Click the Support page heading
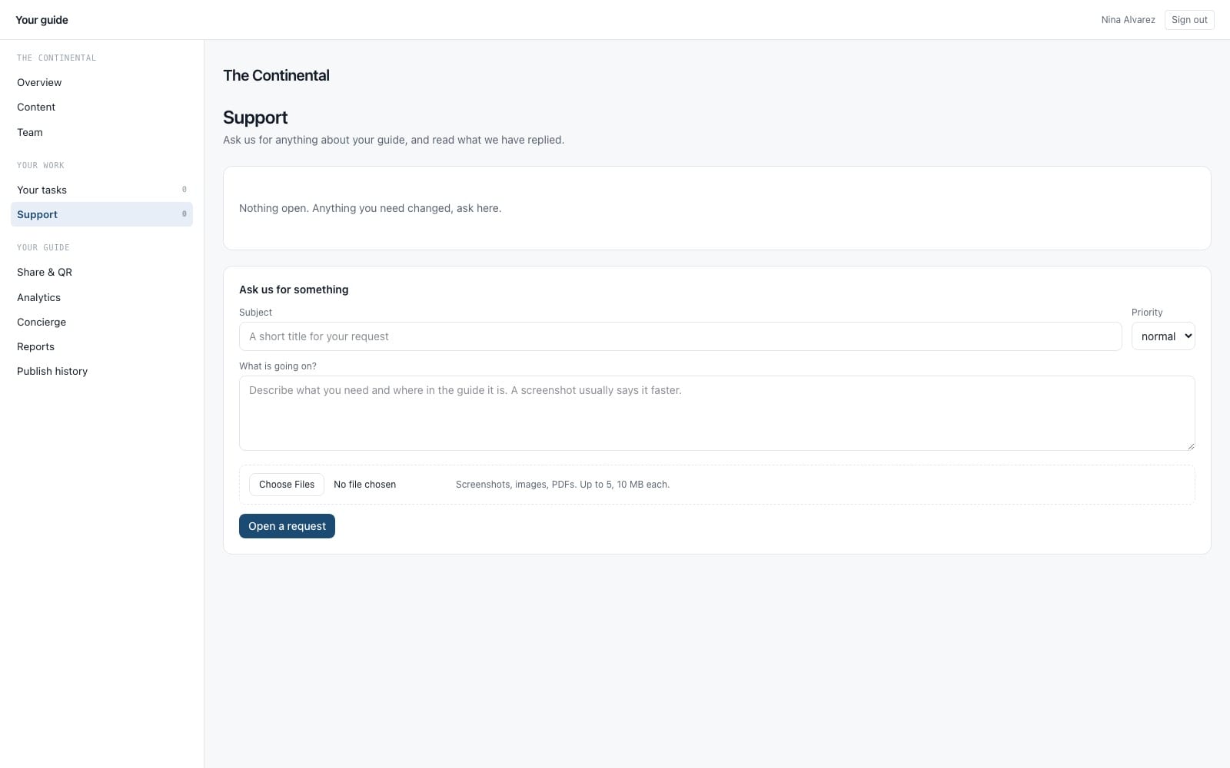 click(x=255, y=118)
